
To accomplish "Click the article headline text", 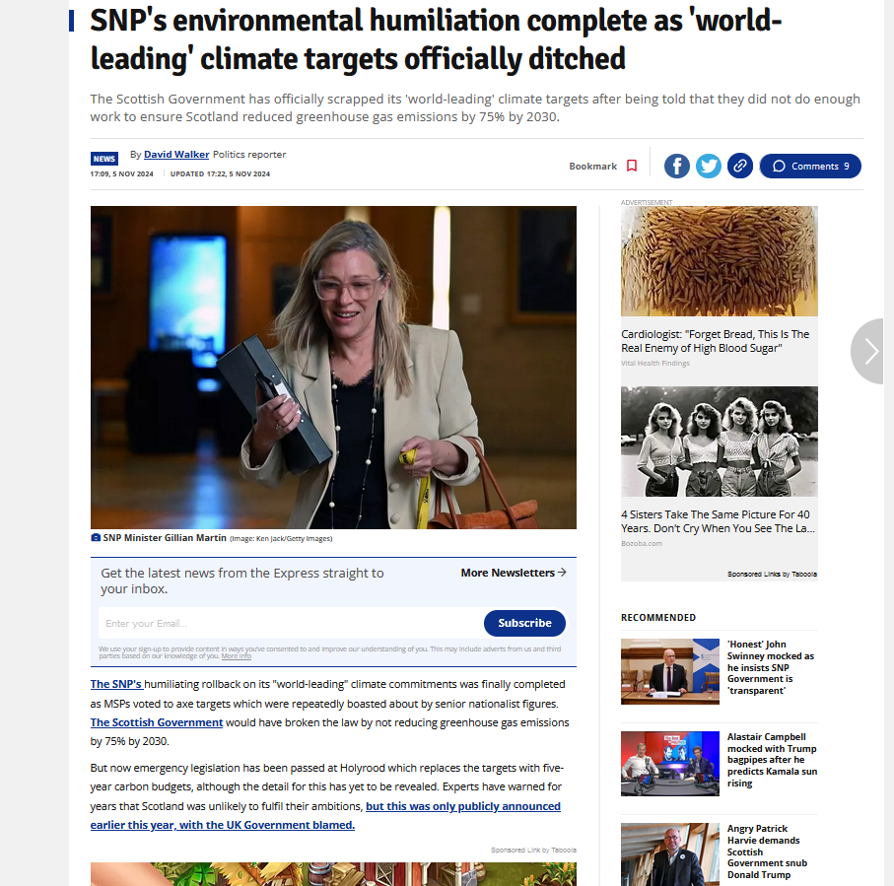I will [437, 39].
